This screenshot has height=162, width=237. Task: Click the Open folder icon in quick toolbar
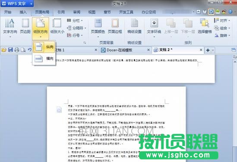pos(4,50)
